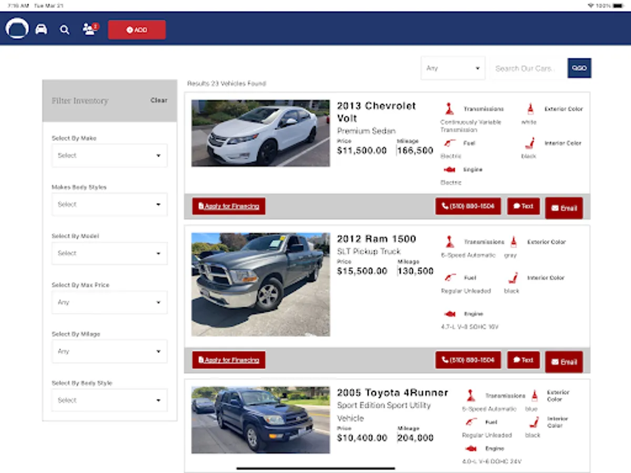Image resolution: width=631 pixels, height=473 pixels.
Task: Click the Filter Inventory heading
Action: (80, 101)
